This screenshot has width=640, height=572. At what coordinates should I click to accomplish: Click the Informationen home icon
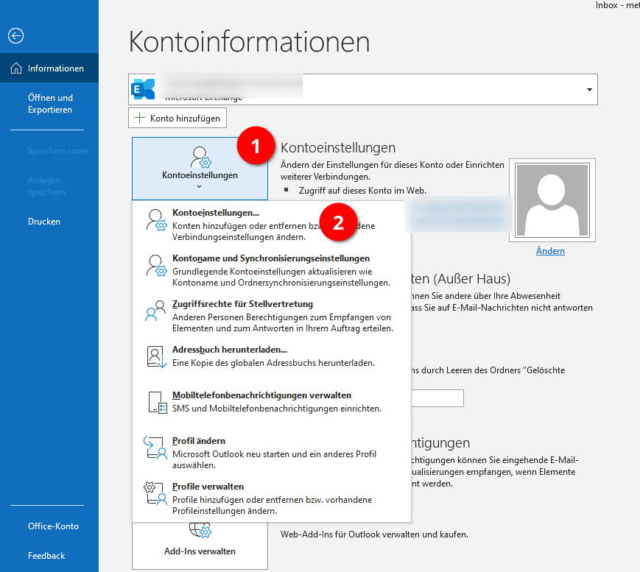[x=16, y=68]
